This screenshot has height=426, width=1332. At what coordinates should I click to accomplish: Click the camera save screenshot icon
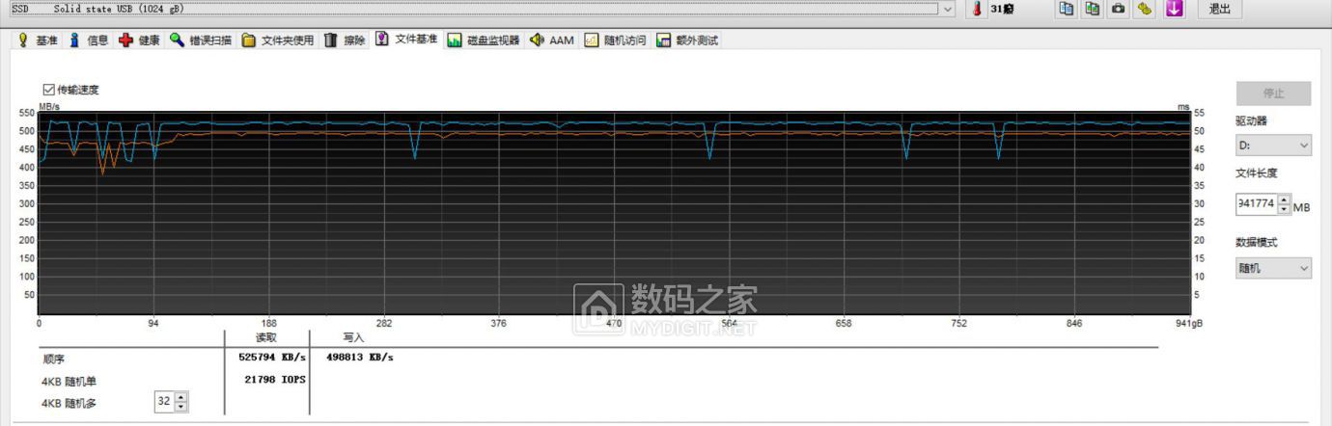[x=1118, y=9]
